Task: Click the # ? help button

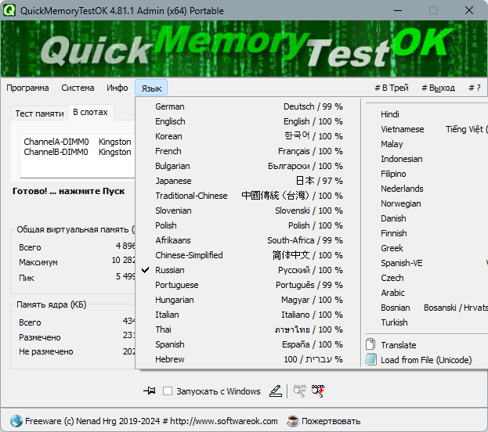Action: (x=475, y=88)
